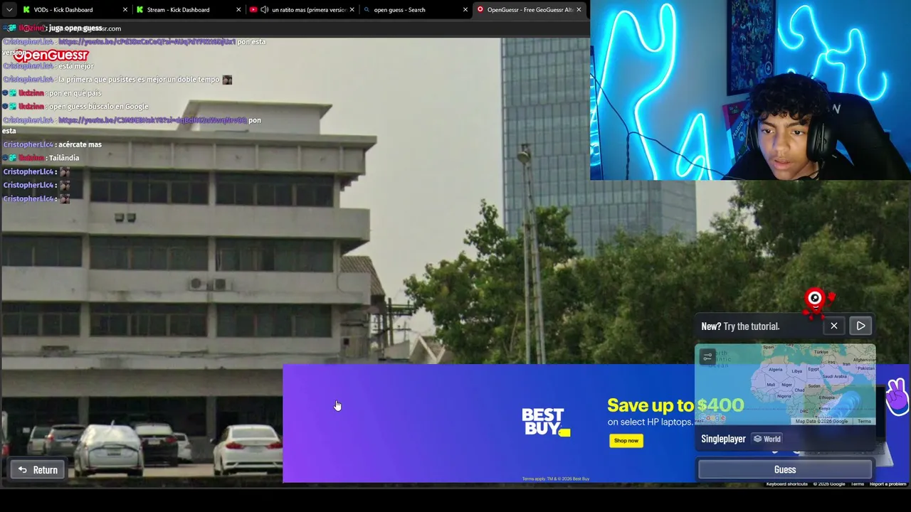Start the tutorial with the play button

click(860, 326)
